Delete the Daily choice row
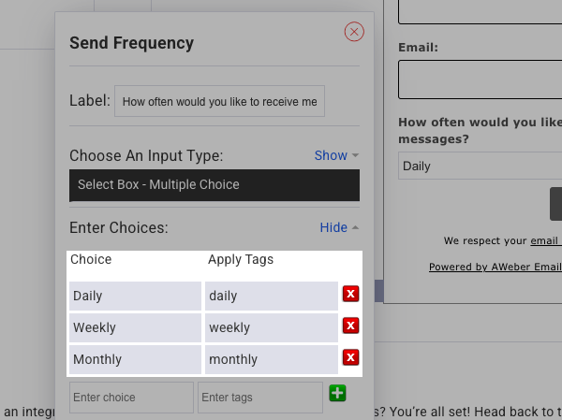Screen dimensions: 562x420 coord(351,295)
